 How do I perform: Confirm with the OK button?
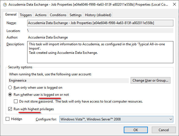pyautogui.click(x=136, y=130)
